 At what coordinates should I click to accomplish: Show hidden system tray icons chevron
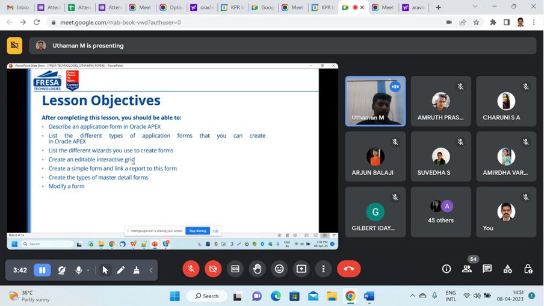point(412,296)
